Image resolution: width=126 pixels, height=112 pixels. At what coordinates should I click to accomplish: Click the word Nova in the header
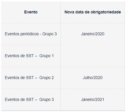[x=69, y=12]
